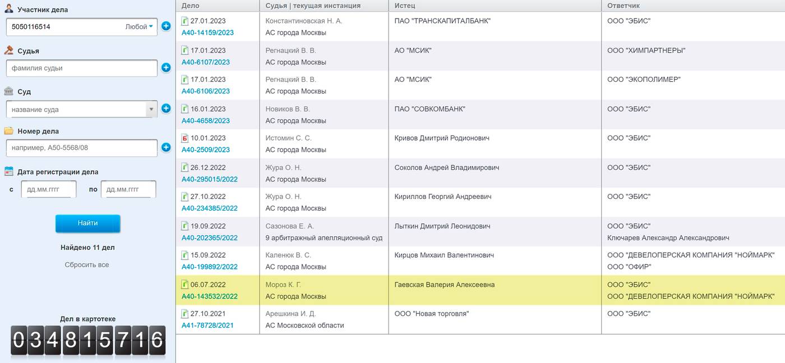Open highlighted case А40-143532/2022
The height and width of the screenshot is (363, 785).
[210, 296]
